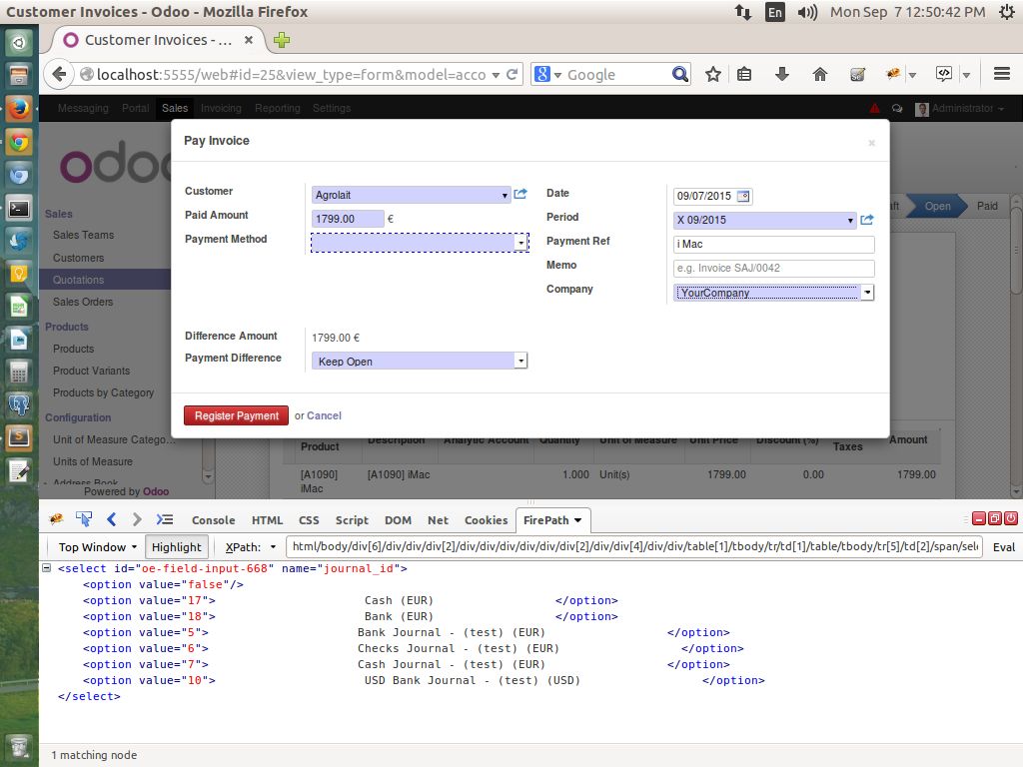Reload the page with the refresh icon
The width and height of the screenshot is (1023, 767).
512,74
